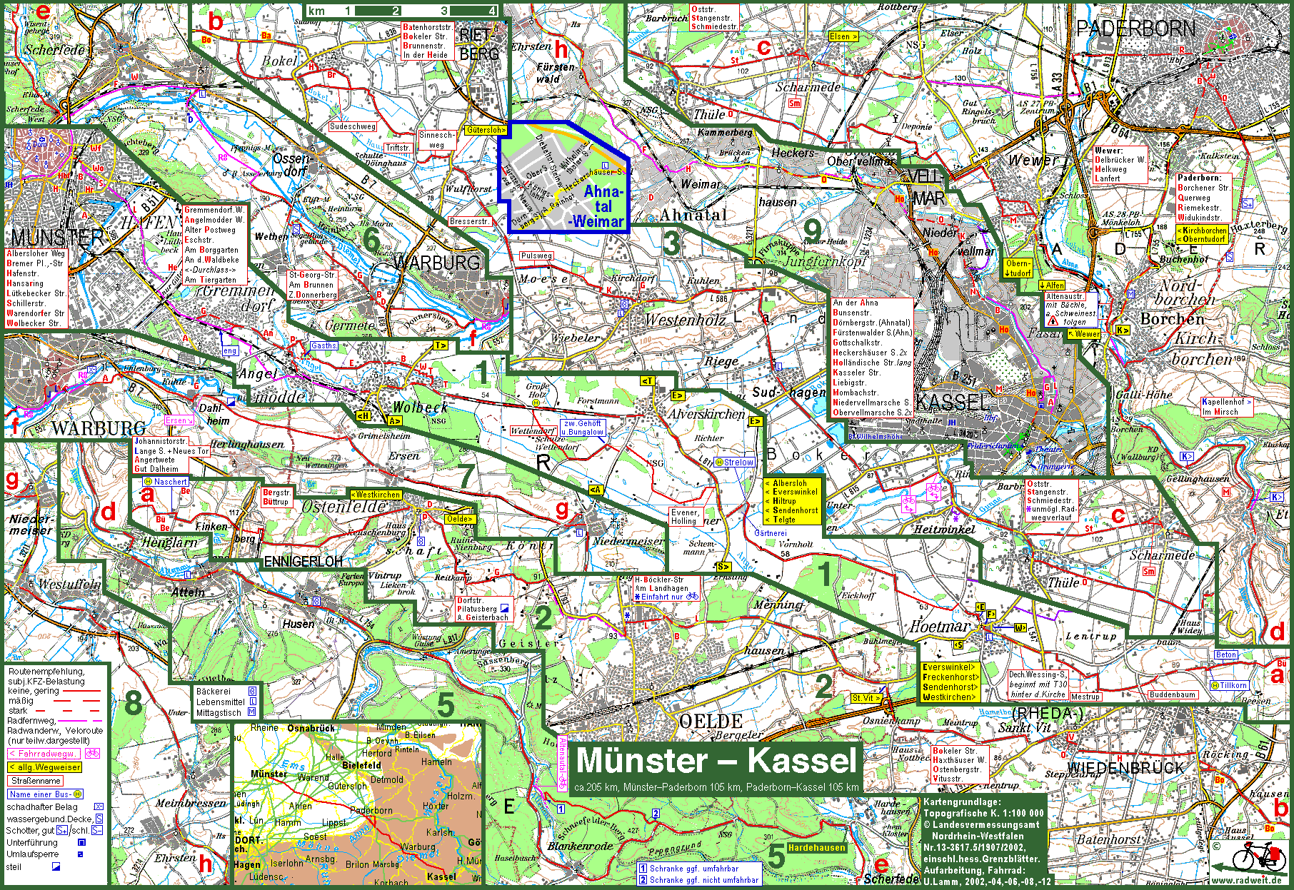Click the yellow 'allg.Wegweiser' legend label
The width and height of the screenshot is (1294, 890).
(44, 767)
